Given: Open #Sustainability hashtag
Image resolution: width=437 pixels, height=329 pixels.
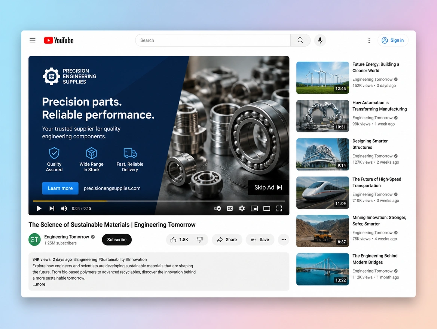Looking at the screenshot, I should pyautogui.click(x=111, y=259).
